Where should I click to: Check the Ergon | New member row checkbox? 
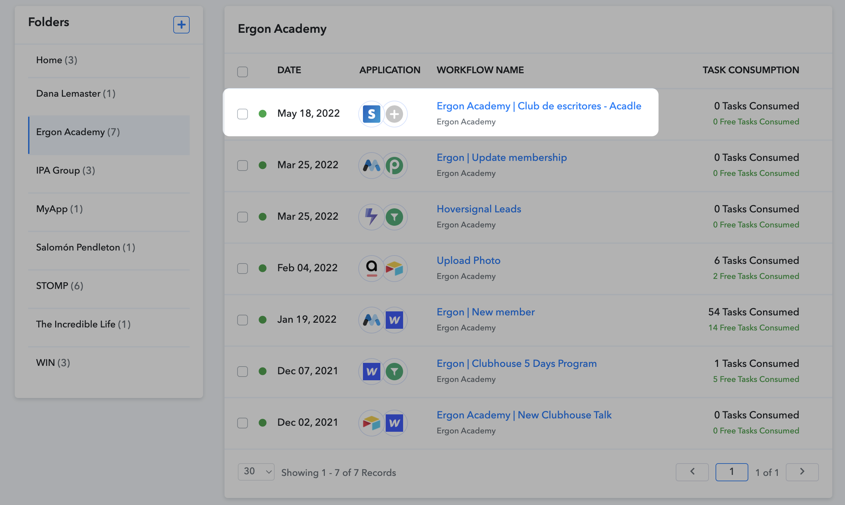tap(243, 320)
